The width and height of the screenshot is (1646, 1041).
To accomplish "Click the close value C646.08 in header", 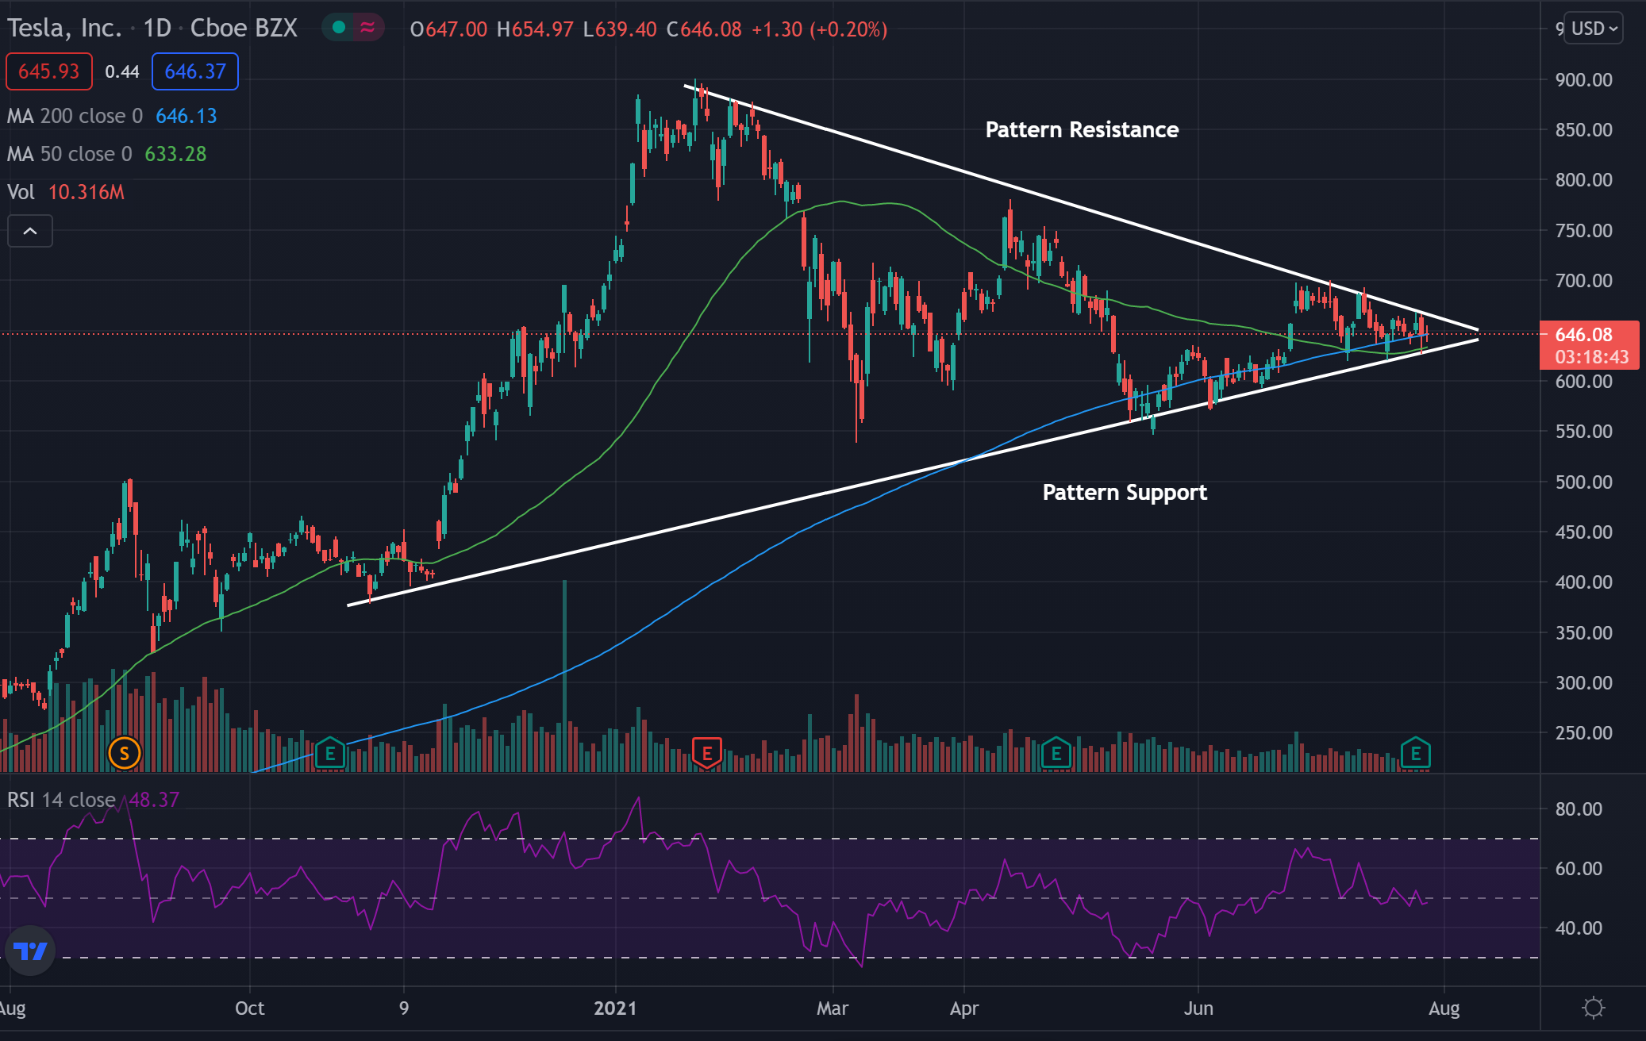I will [x=704, y=29].
